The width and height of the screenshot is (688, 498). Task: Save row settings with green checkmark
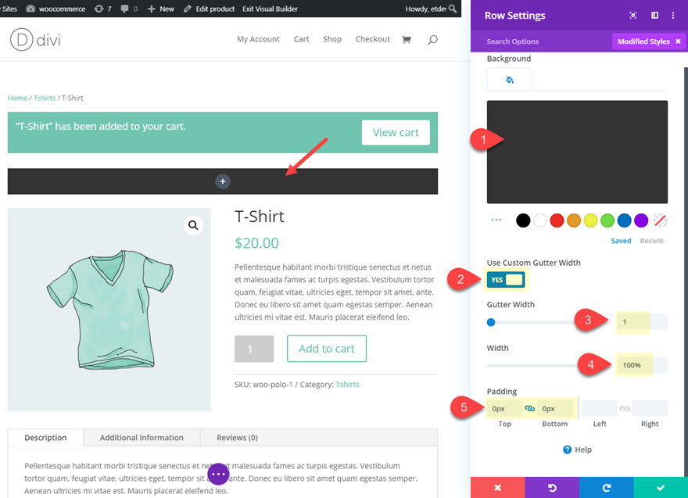(x=661, y=488)
